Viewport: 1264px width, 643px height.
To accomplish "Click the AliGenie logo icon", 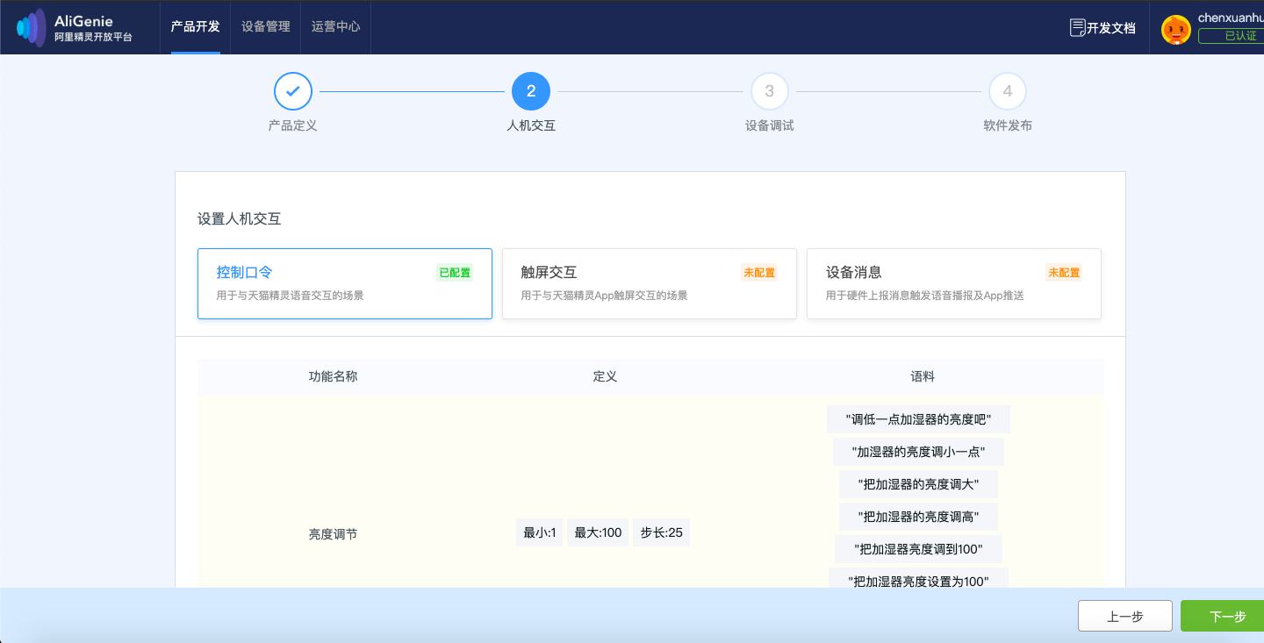I will (32, 27).
